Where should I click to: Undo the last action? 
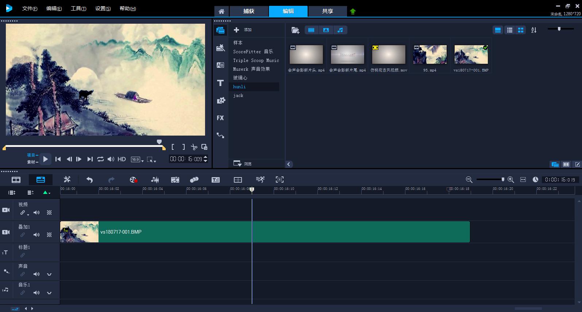pyautogui.click(x=89, y=180)
